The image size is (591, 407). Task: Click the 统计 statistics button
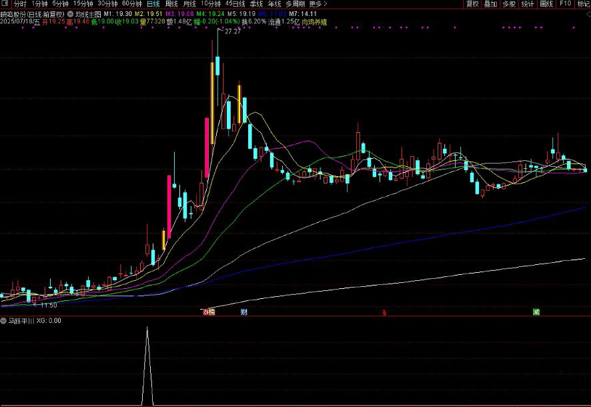point(528,4)
